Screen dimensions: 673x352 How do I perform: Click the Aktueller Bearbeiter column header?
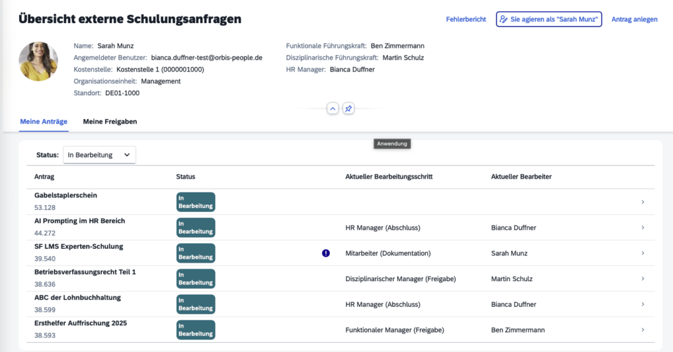click(521, 177)
